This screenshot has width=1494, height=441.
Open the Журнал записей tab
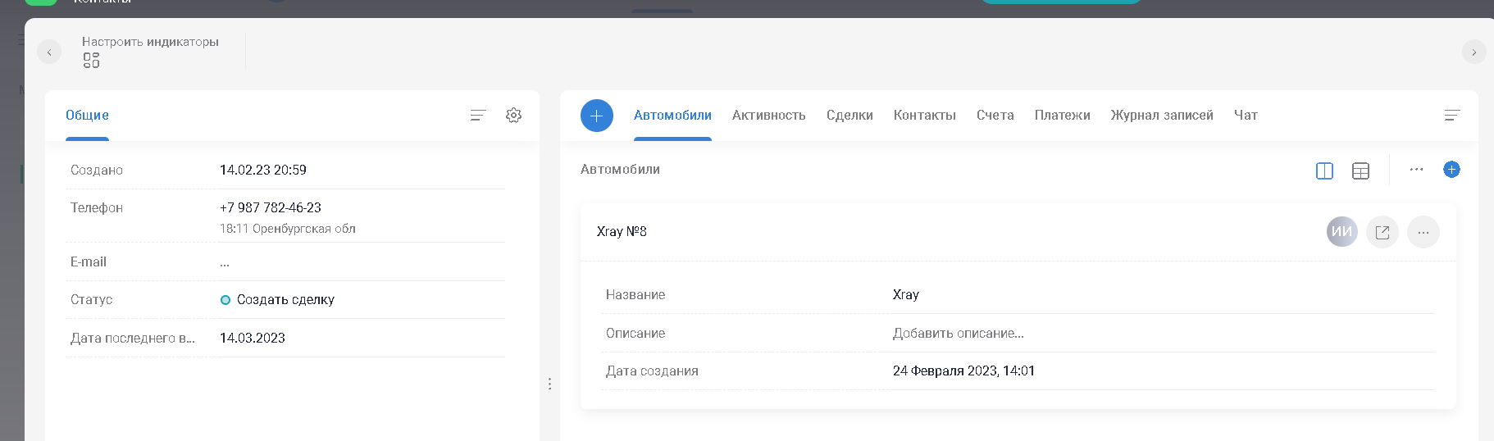click(x=1161, y=116)
